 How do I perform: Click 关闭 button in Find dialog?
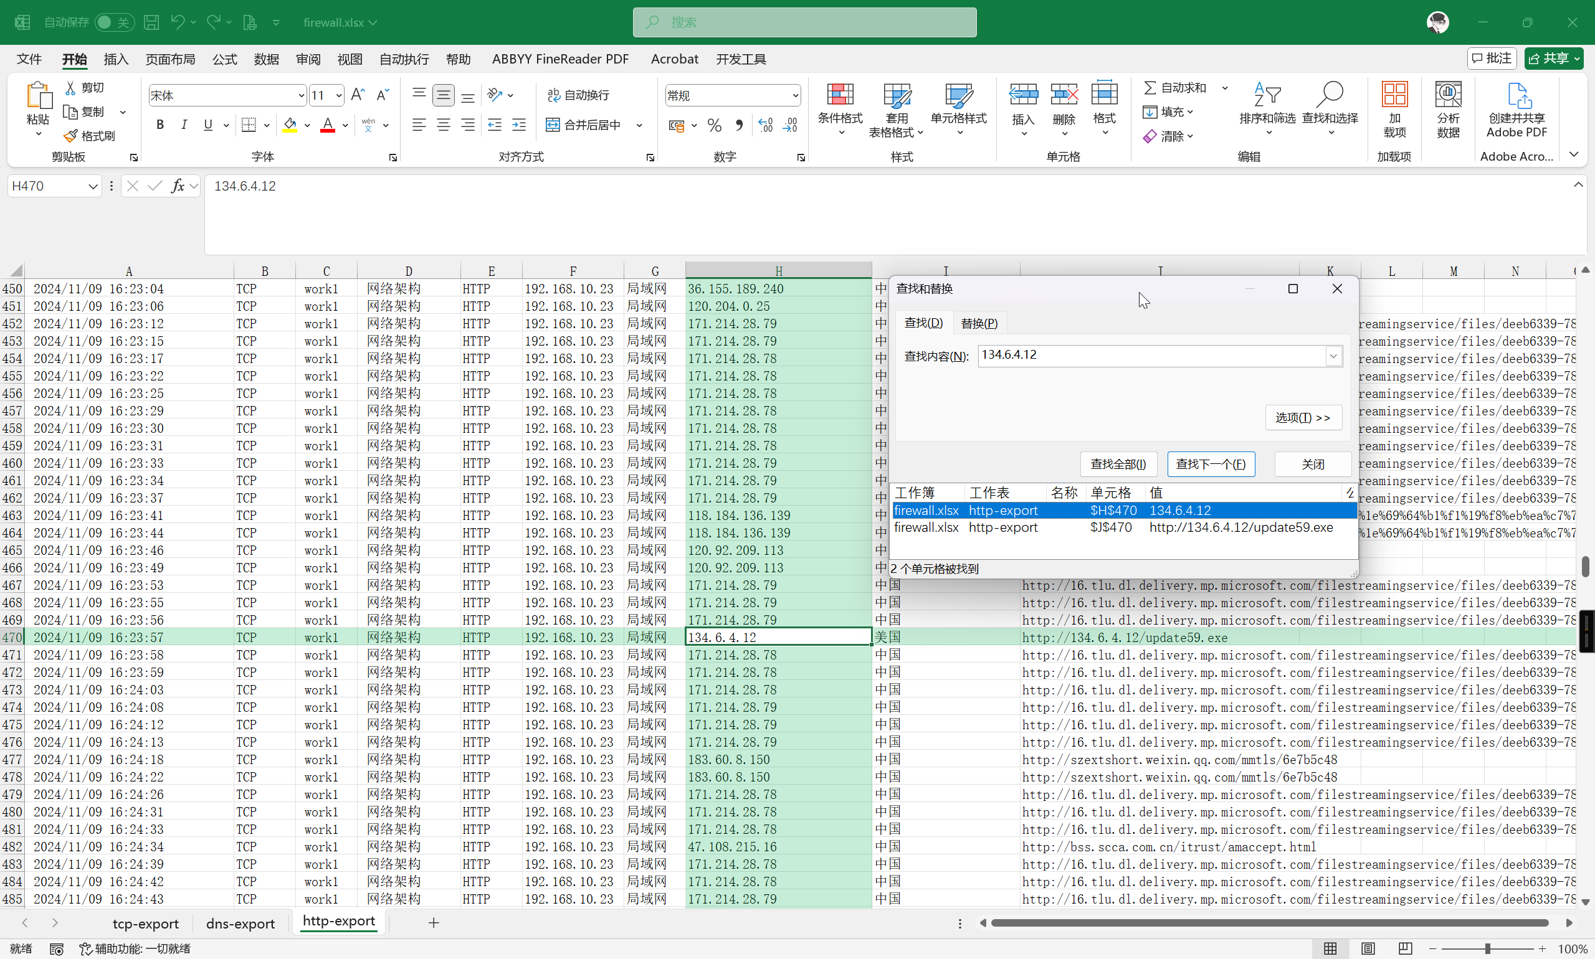[1313, 464]
